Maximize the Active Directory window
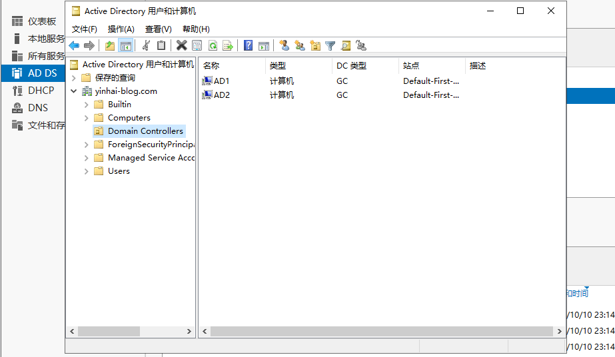 520,11
